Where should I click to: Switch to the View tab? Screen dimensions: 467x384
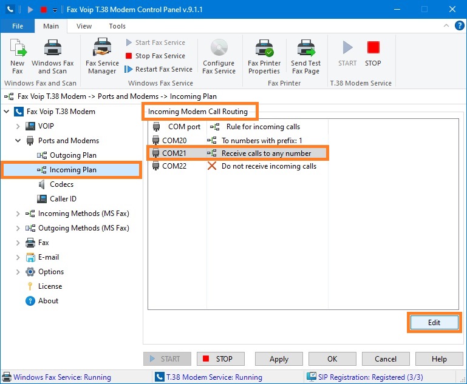coord(84,26)
